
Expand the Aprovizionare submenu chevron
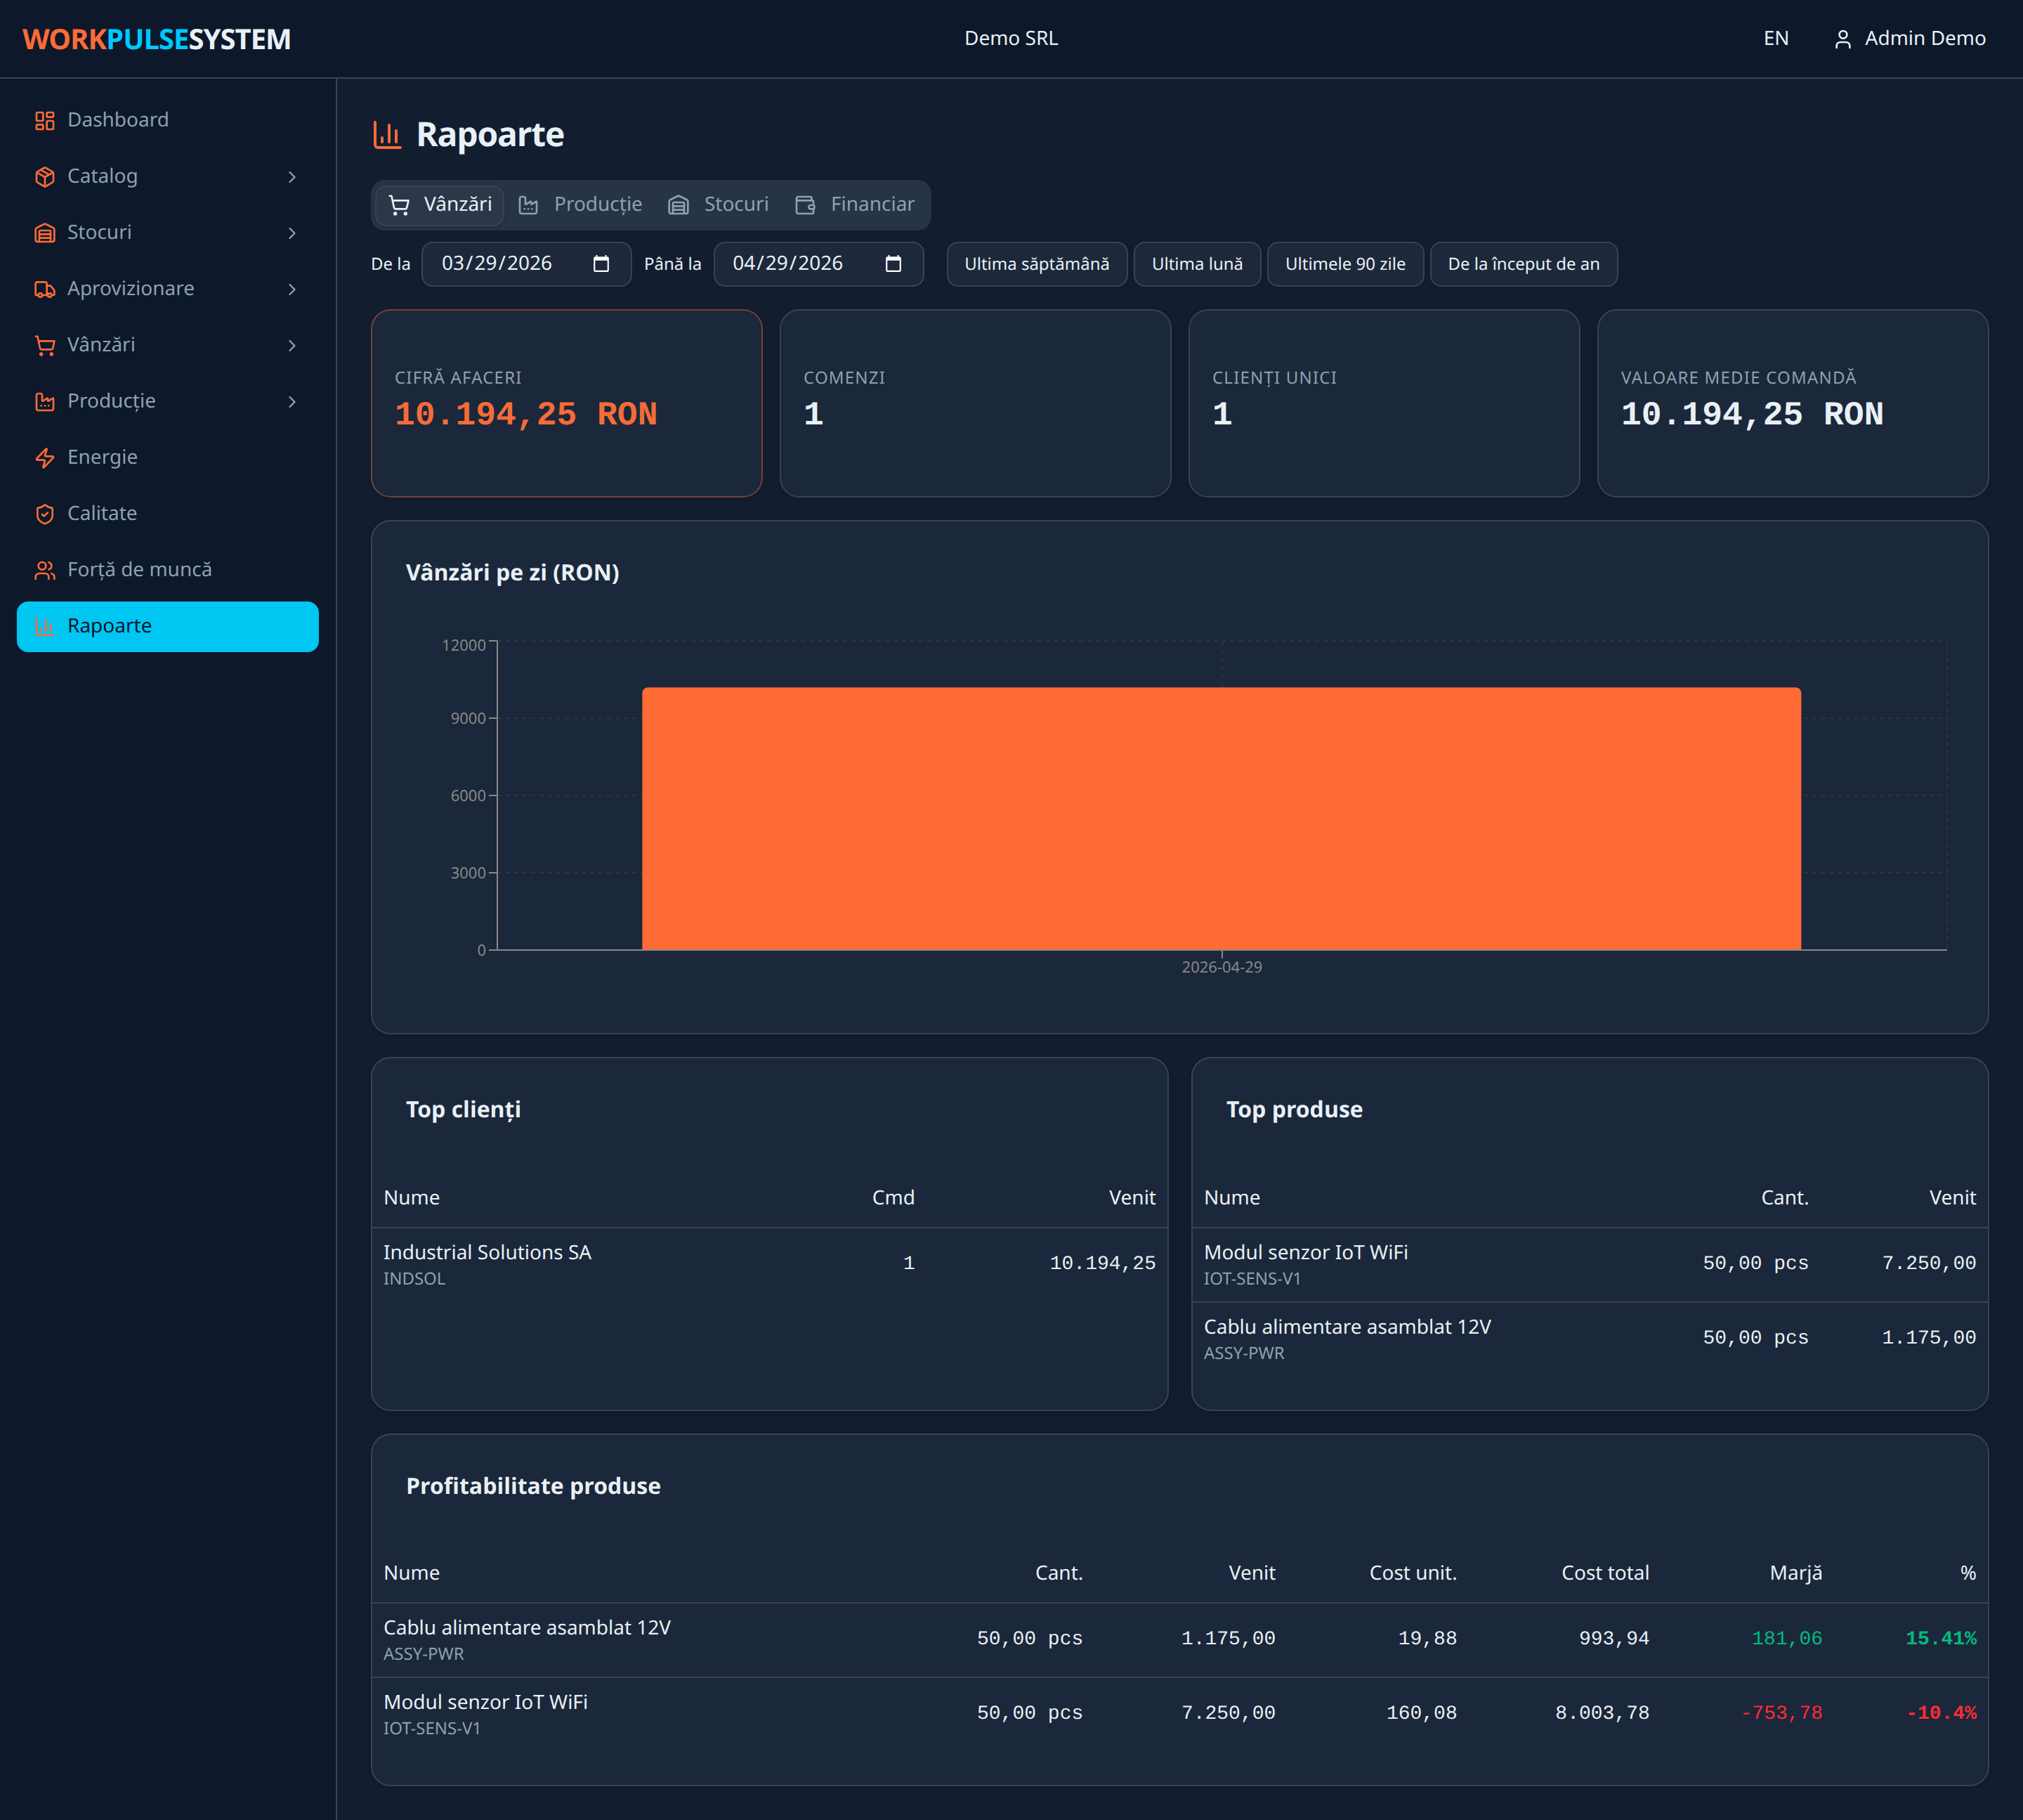(292, 289)
